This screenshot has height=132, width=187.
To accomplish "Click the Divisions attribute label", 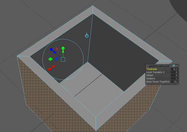I will click(x=151, y=79).
